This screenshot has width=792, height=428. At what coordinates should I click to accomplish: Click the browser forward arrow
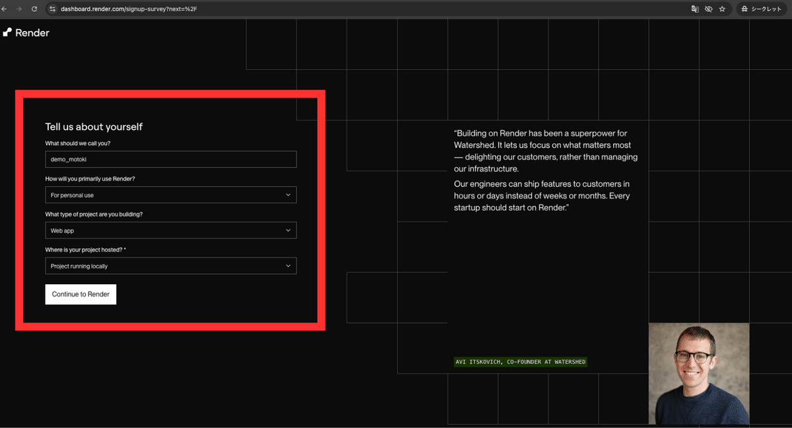[x=20, y=9]
